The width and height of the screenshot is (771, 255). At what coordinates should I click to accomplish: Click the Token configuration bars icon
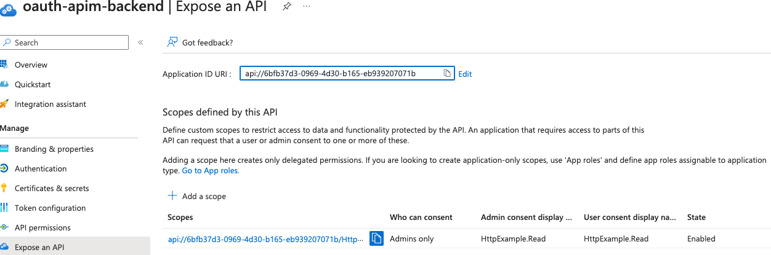pyautogui.click(x=4, y=208)
